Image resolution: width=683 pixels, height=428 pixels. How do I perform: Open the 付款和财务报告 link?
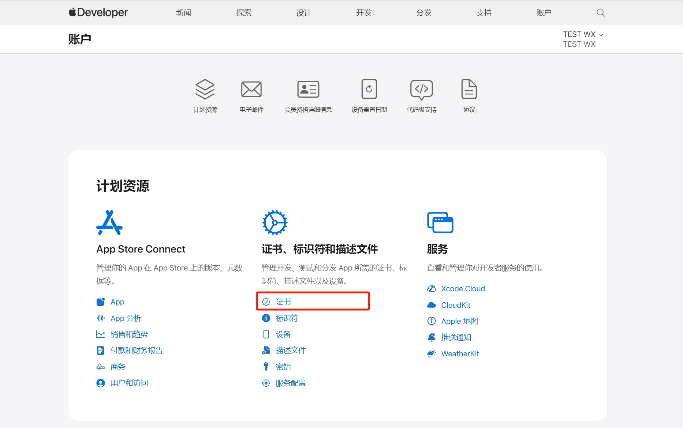tap(137, 351)
